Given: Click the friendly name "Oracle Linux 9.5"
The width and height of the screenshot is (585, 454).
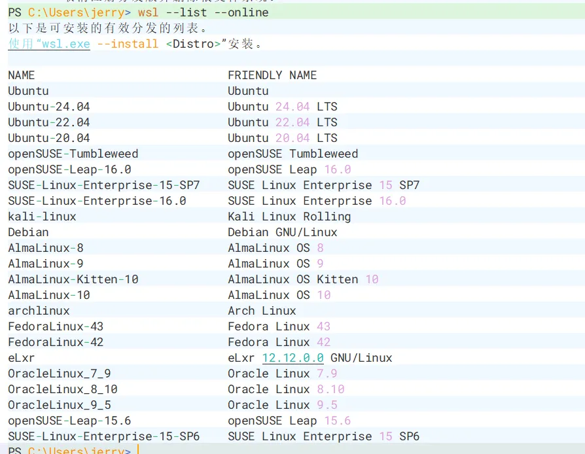Looking at the screenshot, I should pos(283,405).
